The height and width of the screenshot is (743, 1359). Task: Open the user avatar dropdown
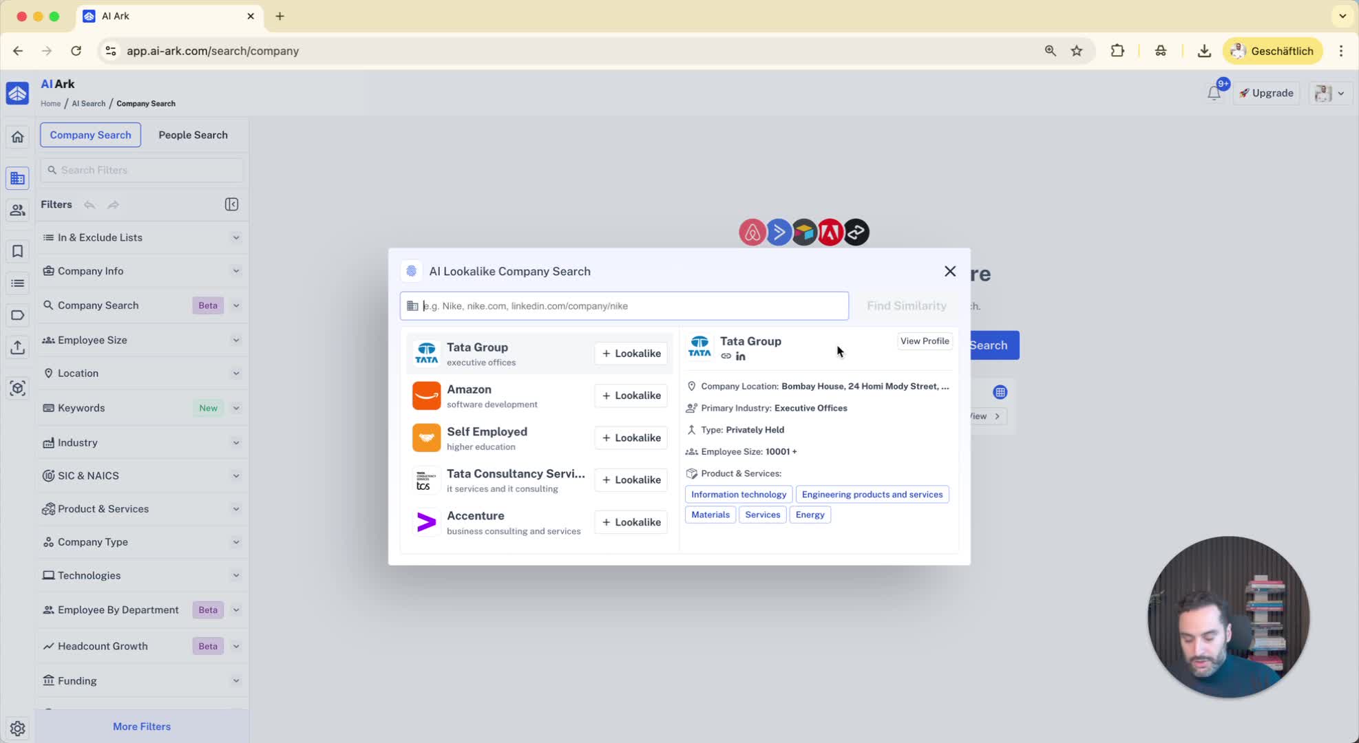(1329, 93)
